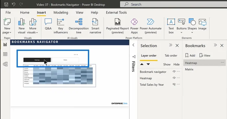Select the Layer order tab
This screenshot has height=119, width=227.
coord(149,55)
